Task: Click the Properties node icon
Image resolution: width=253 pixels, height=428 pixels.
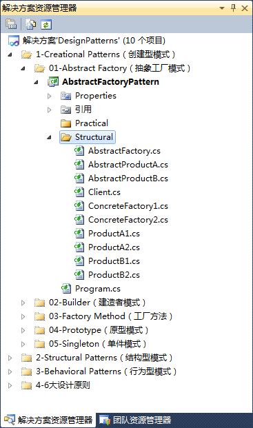Action: pos(65,96)
